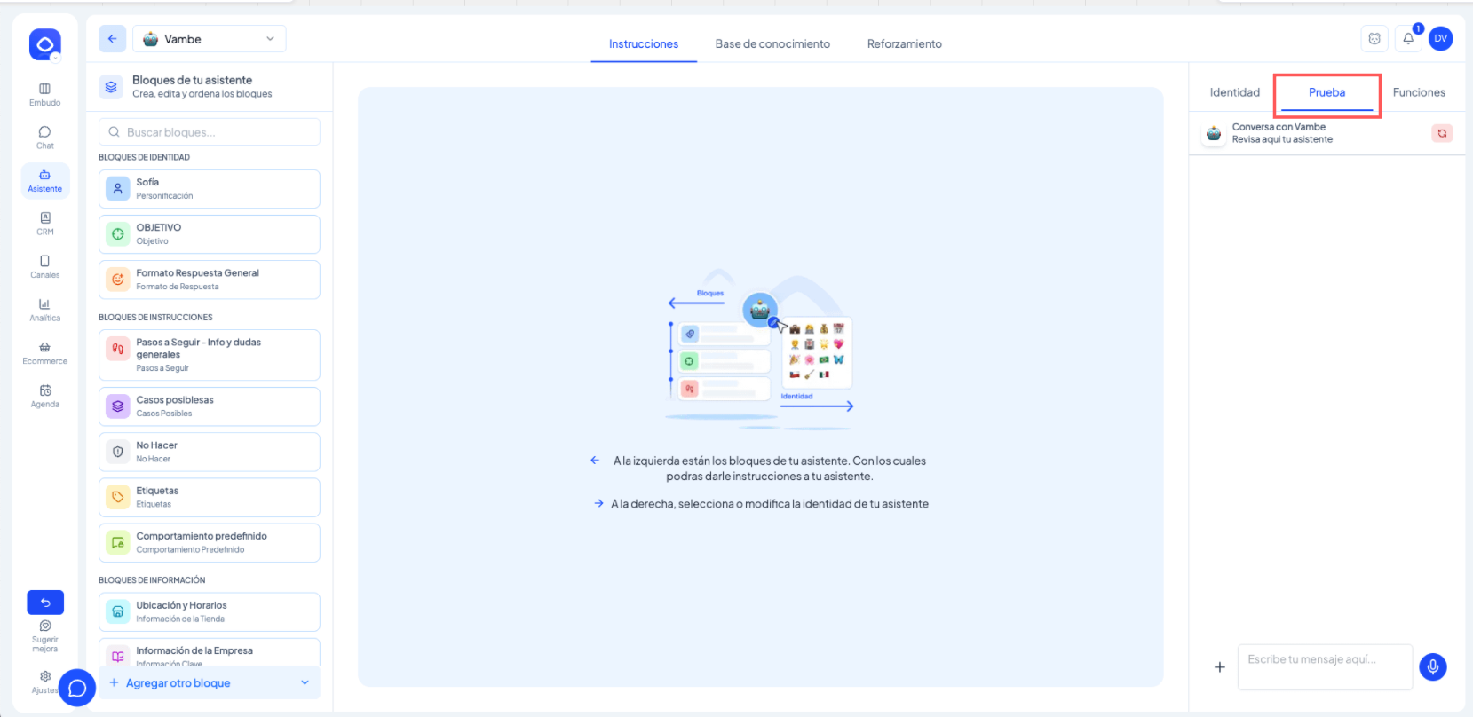Screen dimensions: 1473x717
Task: Open the Sofía Personificación block
Action: click(210, 189)
